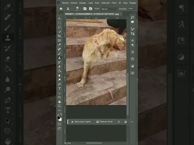The height and width of the screenshot is (145, 194).
Task: Select the Hand tool
Action: (x=59, y=101)
